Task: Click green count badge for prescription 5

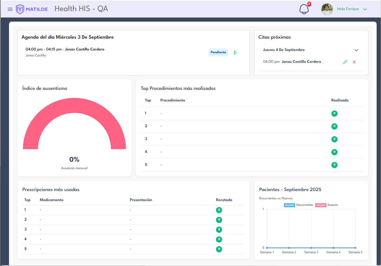Action: coord(219,249)
